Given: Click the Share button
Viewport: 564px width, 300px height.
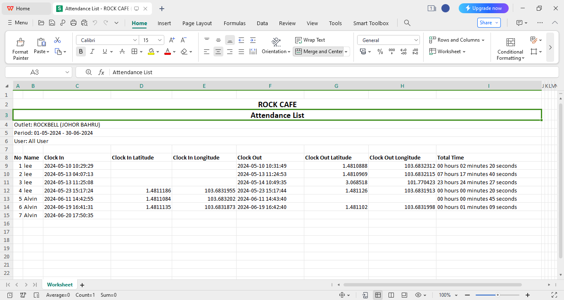Looking at the screenshot, I should coord(489,23).
